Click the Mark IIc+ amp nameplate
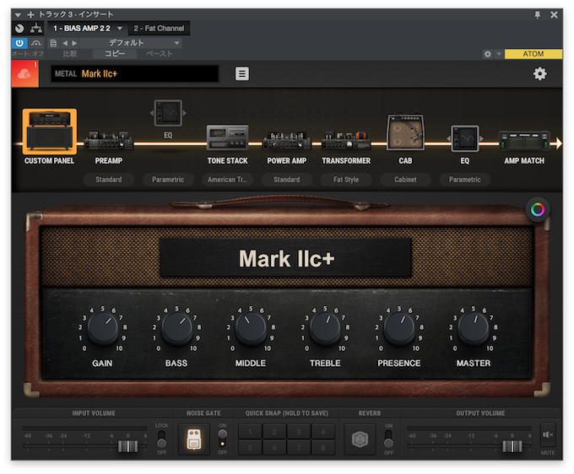Image resolution: width=574 pixels, height=474 pixels. (x=286, y=258)
